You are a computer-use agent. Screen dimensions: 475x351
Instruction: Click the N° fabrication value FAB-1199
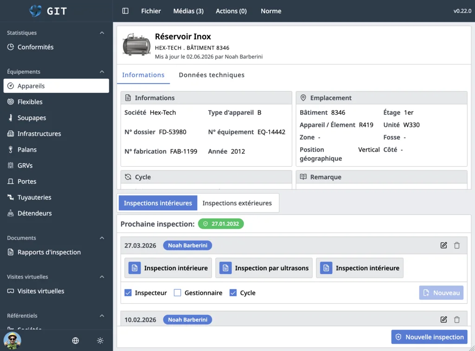pyautogui.click(x=184, y=151)
